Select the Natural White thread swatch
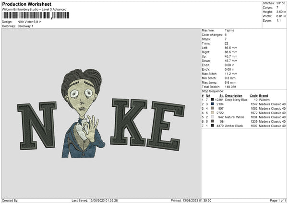 [x=213, y=117]
